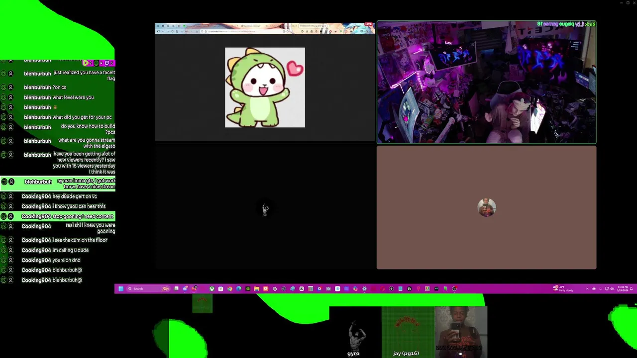The height and width of the screenshot is (358, 637).
Task: Click the taskbar Search box
Action: click(x=148, y=288)
